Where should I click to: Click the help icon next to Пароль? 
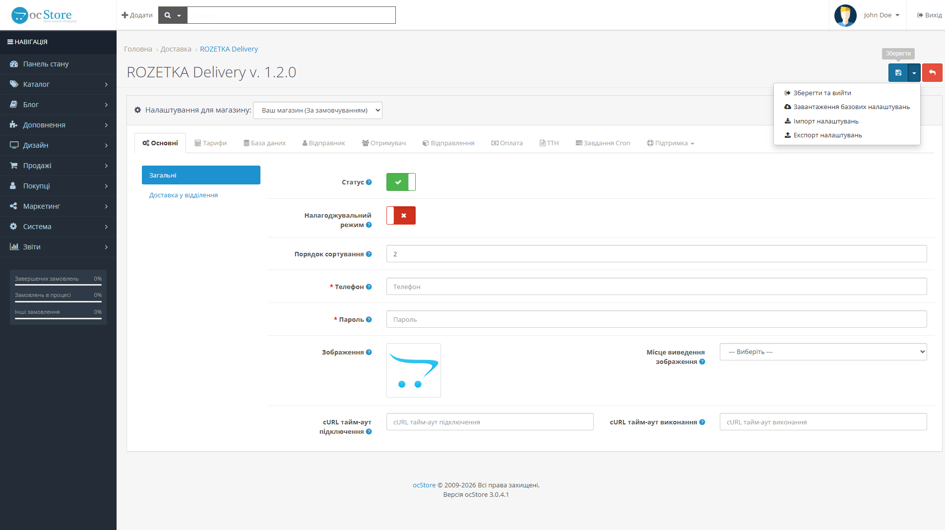pyautogui.click(x=369, y=319)
